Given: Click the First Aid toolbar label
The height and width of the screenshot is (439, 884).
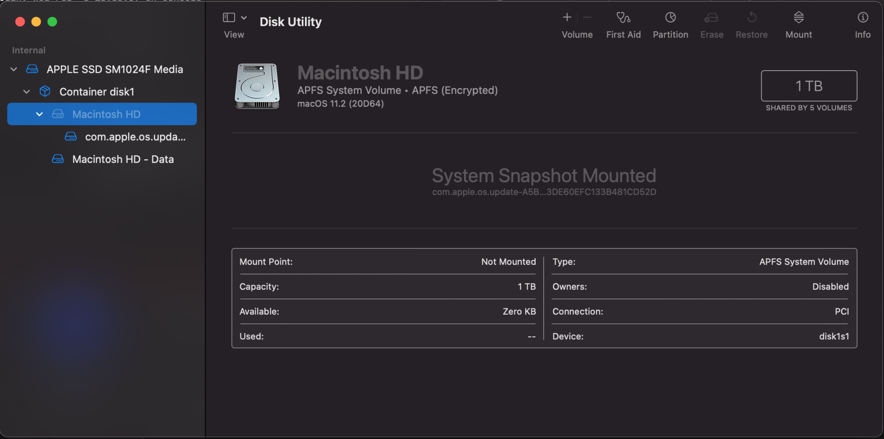Looking at the screenshot, I should point(623,34).
